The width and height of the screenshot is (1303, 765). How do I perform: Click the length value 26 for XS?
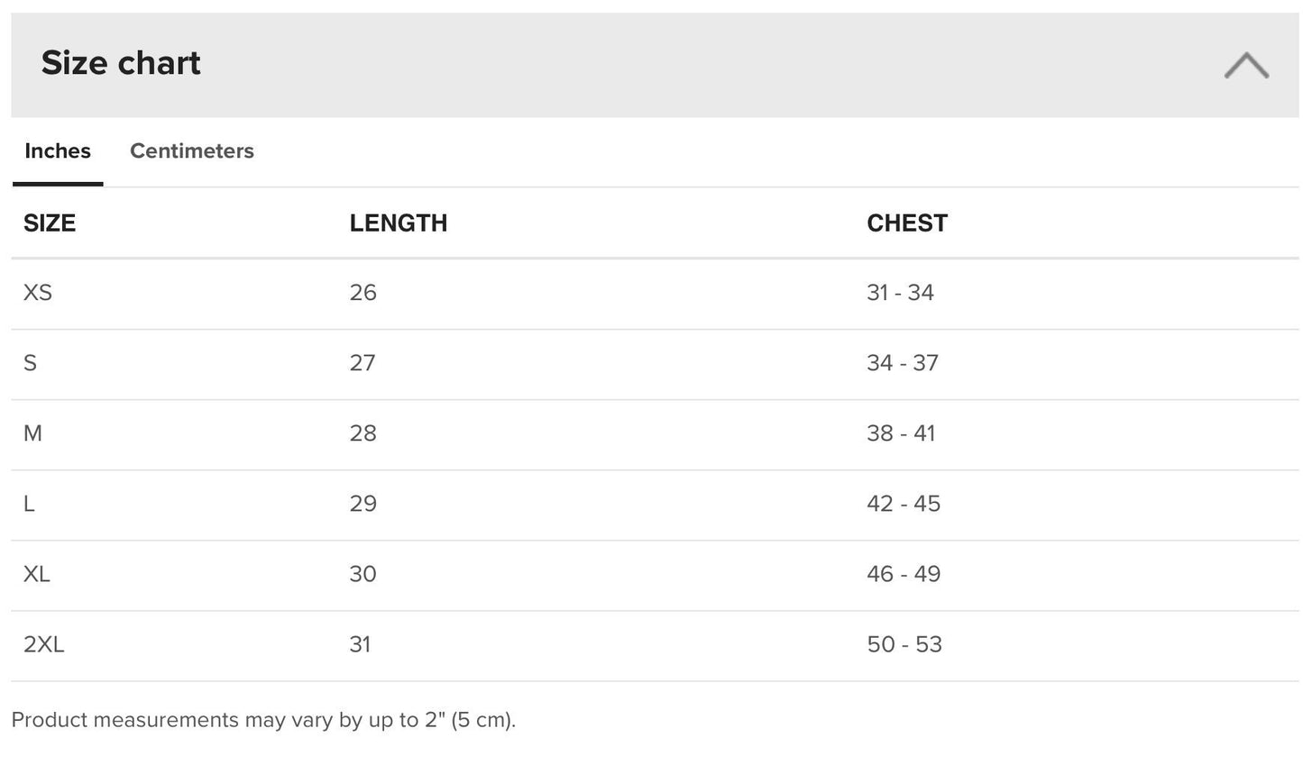362,293
